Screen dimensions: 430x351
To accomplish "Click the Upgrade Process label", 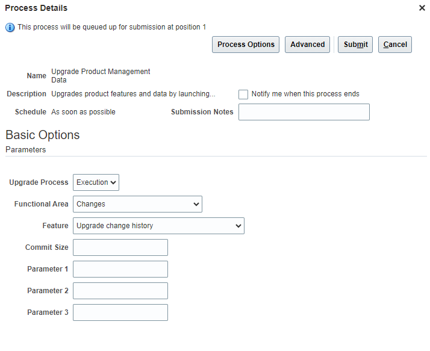I will [x=39, y=182].
